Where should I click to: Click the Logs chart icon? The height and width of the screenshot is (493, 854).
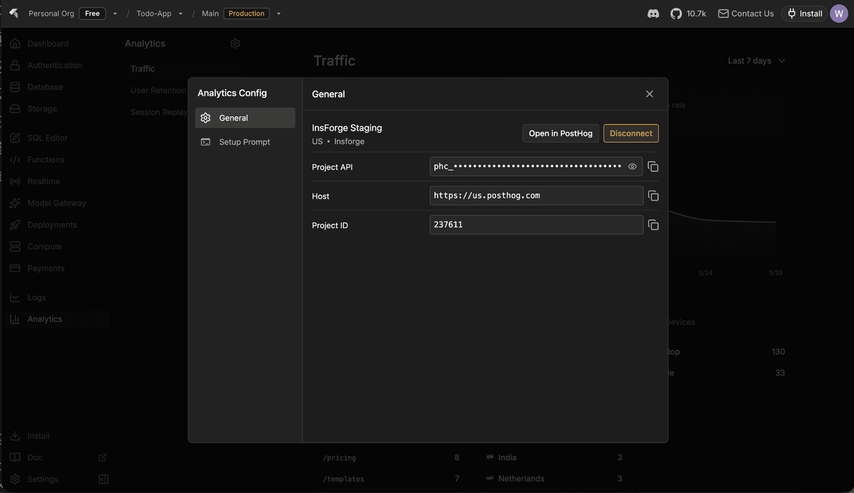tap(15, 297)
